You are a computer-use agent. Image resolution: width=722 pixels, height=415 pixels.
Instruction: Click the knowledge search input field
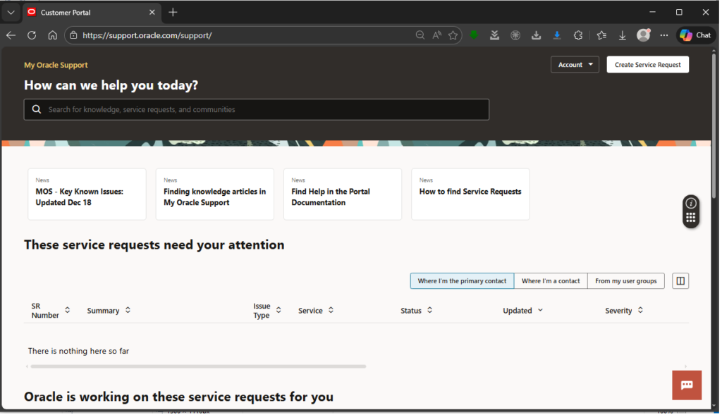pos(261,110)
